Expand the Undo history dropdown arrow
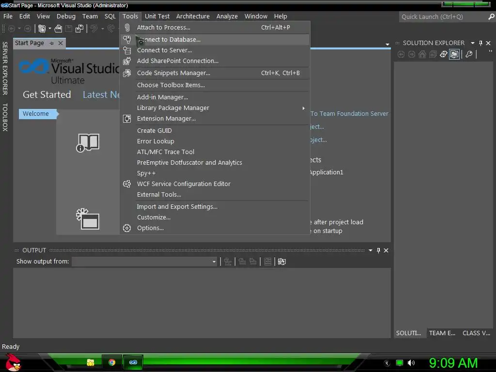The width and height of the screenshot is (496, 372). [x=103, y=29]
